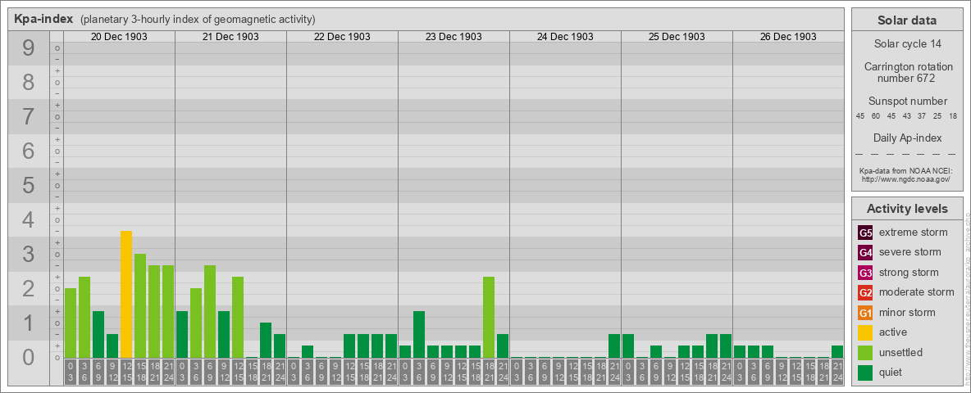
Task: Click the G4 severe storm badge
Action: pos(865,253)
